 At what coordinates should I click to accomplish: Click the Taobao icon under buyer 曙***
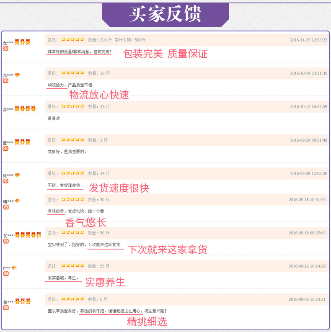click(x=6, y=207)
